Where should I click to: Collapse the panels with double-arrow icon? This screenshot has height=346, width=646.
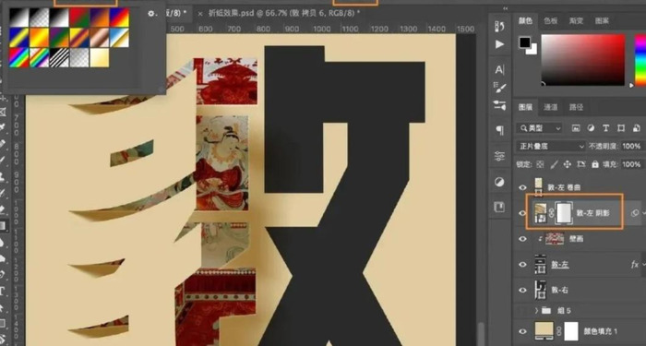[505, 8]
